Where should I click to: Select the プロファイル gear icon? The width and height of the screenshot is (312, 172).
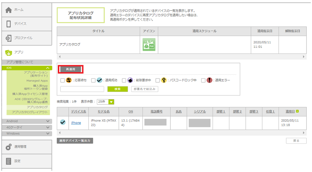[9, 38]
